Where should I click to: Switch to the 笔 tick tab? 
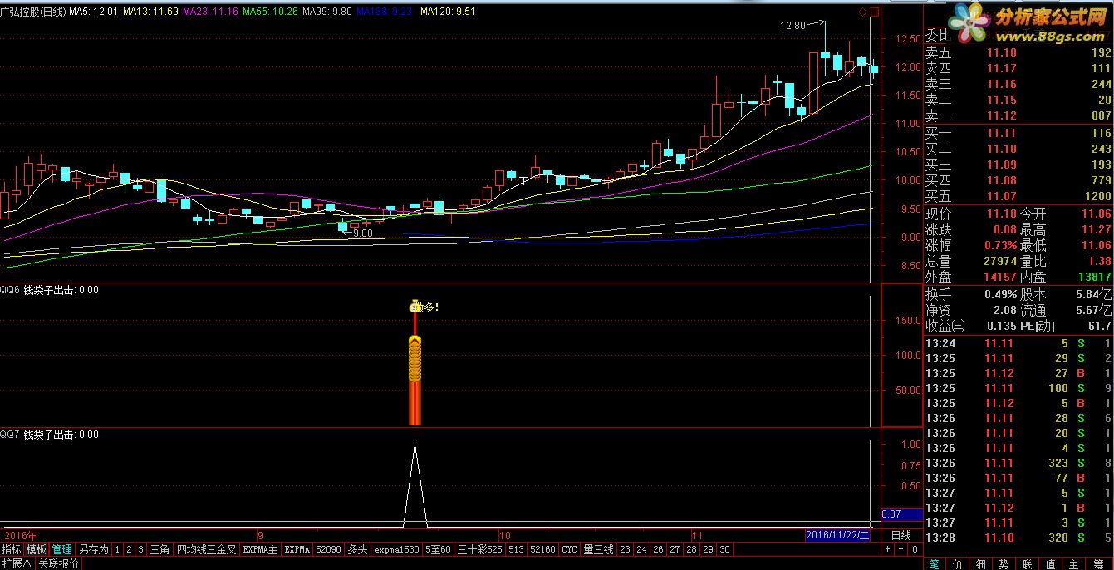click(935, 563)
